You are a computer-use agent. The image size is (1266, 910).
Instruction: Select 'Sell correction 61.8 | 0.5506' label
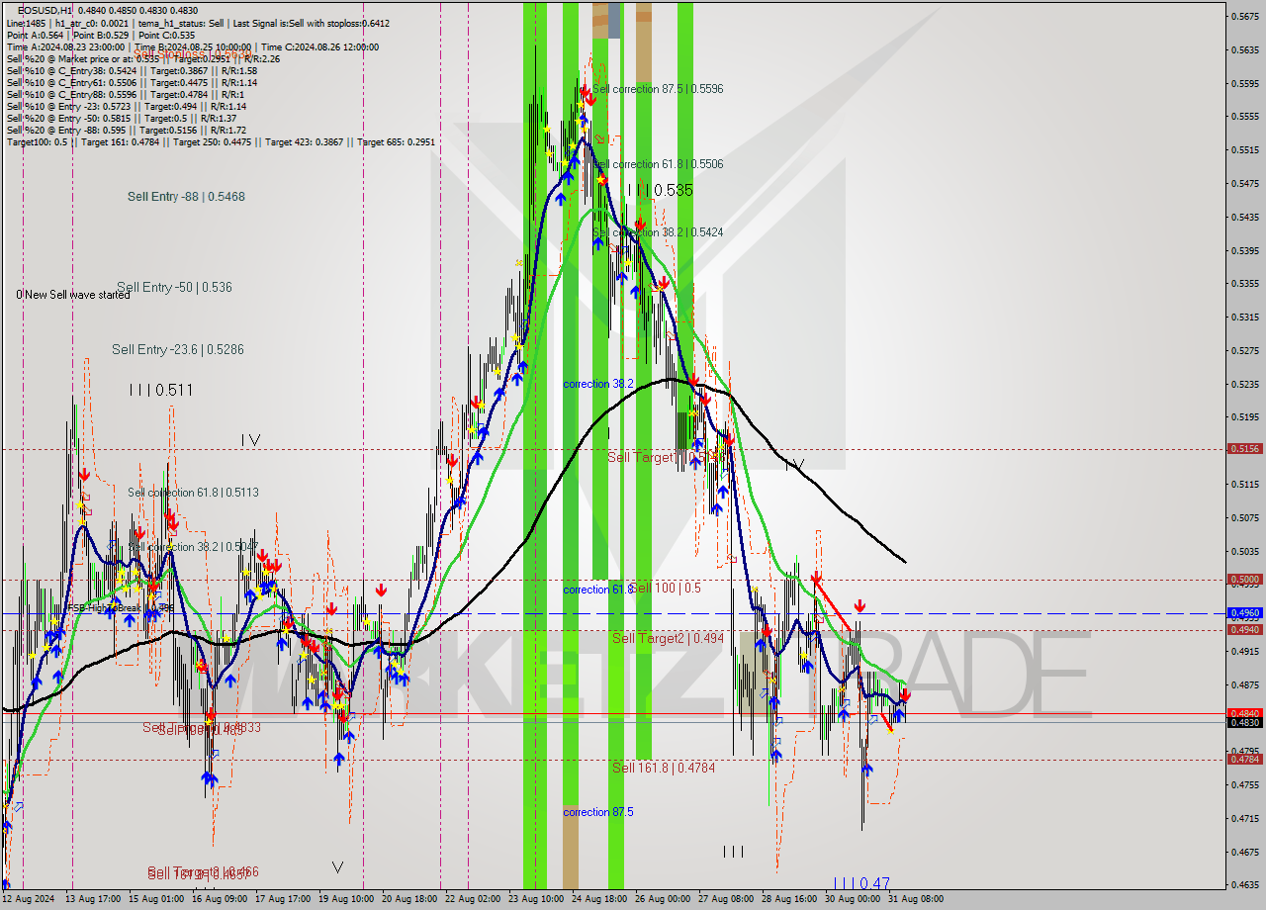pos(658,164)
